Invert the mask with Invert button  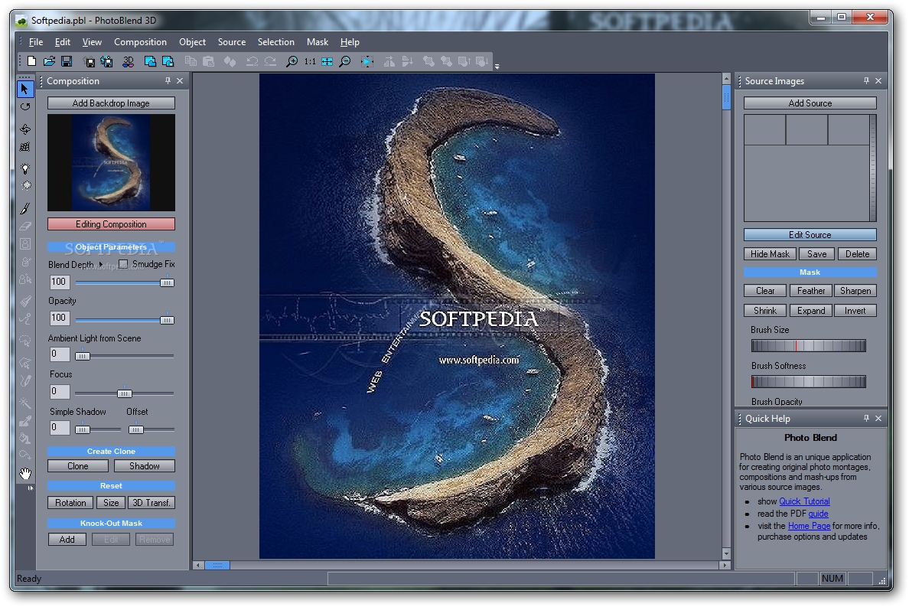[855, 310]
